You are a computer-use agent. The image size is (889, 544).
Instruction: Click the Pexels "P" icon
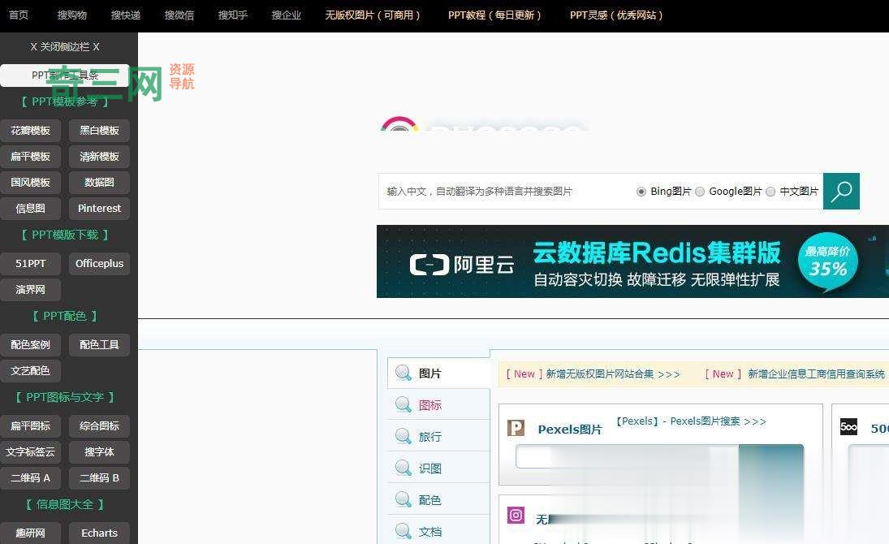pyautogui.click(x=516, y=428)
